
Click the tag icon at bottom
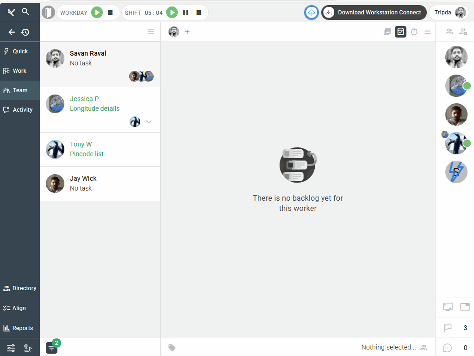(x=172, y=347)
